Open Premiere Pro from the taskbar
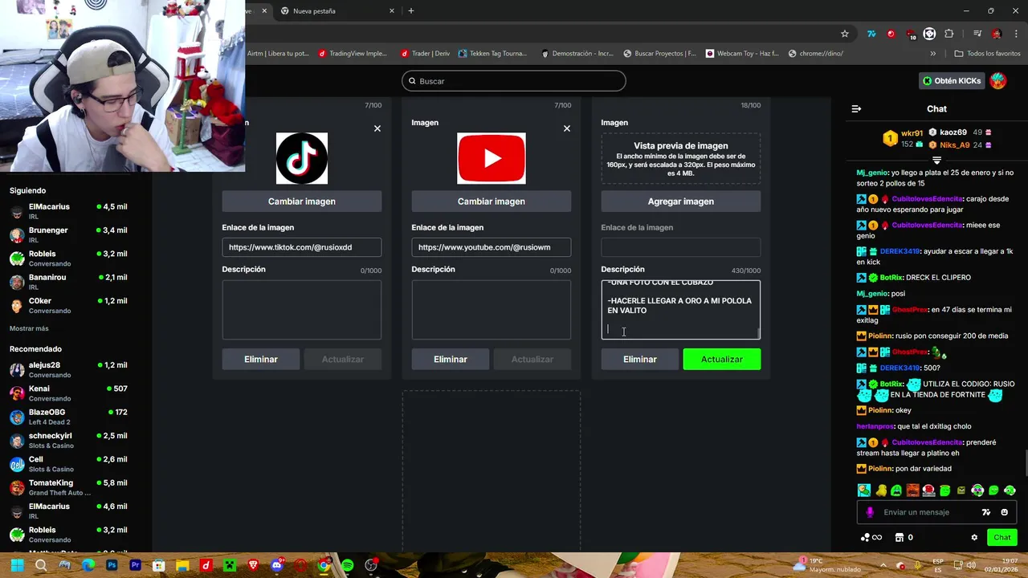The image size is (1028, 578). pos(135,565)
